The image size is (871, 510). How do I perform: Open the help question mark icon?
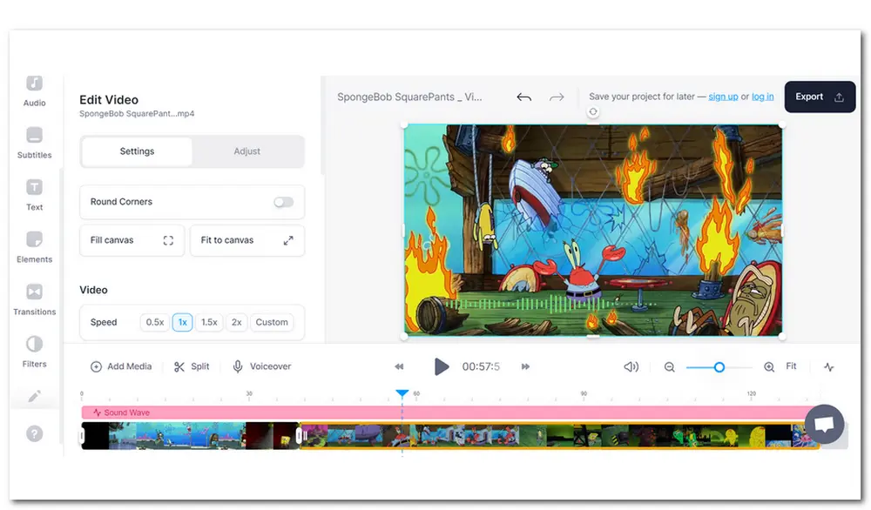point(35,433)
